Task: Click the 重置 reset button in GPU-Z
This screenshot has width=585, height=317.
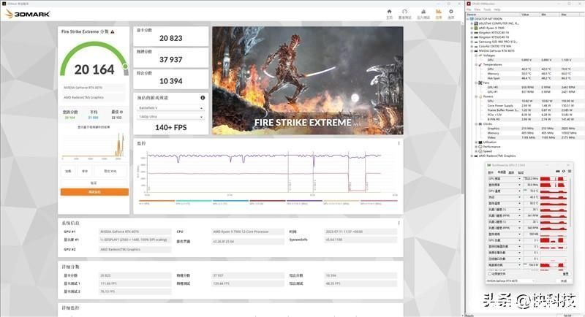Action: click(564, 273)
